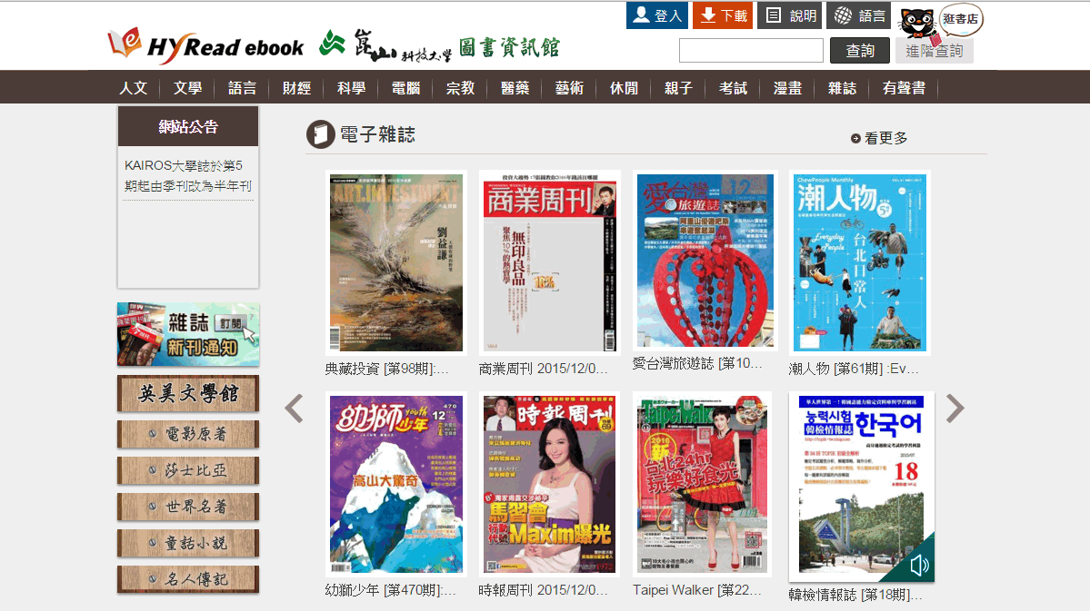The width and height of the screenshot is (1090, 611).
Task: Click the 看更多 see more link
Action: (886, 138)
